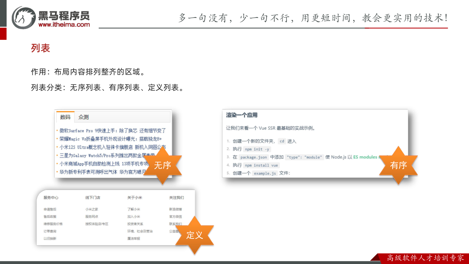Click the 授权体验店/专区 footer link
The image size is (469, 264).
[97, 224]
